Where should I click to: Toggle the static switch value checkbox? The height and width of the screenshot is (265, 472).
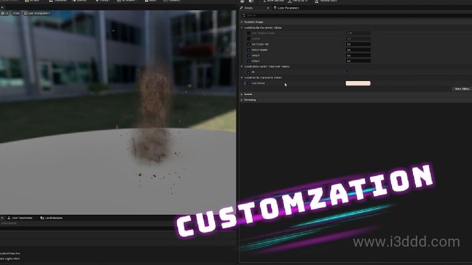[x=347, y=72]
